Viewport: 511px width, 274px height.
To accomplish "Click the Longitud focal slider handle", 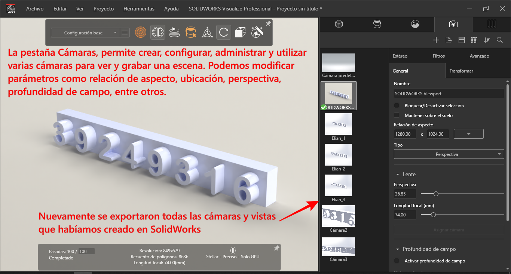I will (433, 215).
